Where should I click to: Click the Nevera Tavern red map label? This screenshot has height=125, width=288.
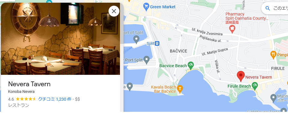click(259, 77)
